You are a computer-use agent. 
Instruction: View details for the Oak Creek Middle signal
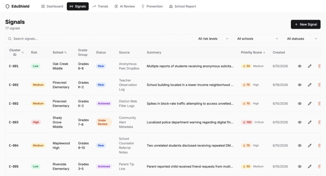click(x=300, y=66)
